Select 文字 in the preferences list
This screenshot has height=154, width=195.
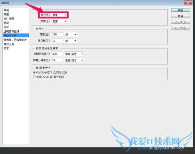tap(16, 48)
